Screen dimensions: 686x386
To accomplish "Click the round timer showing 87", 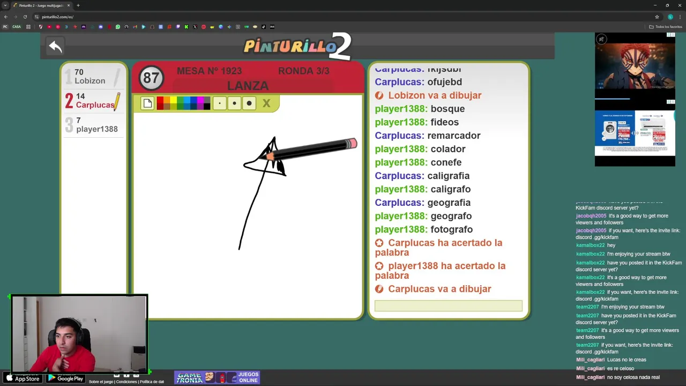I will click(151, 78).
